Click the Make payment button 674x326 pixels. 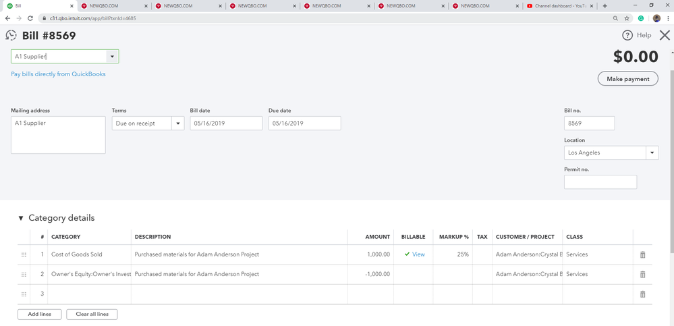pyautogui.click(x=627, y=79)
